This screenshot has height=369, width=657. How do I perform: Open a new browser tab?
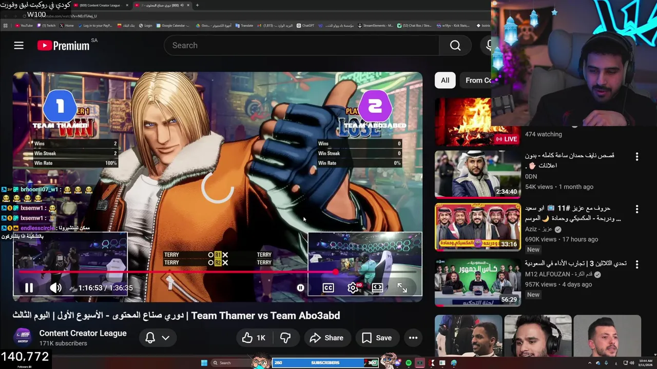197,5
